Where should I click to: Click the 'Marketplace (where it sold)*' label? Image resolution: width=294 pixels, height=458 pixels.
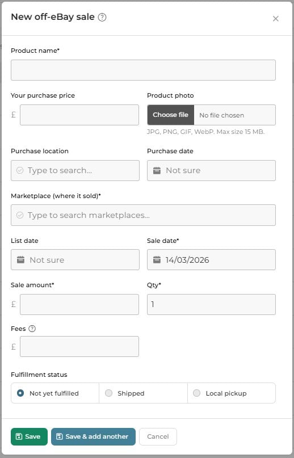(56, 196)
